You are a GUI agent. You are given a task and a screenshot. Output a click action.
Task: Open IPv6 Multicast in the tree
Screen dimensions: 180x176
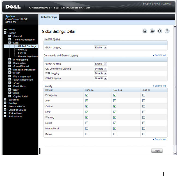point(15,116)
